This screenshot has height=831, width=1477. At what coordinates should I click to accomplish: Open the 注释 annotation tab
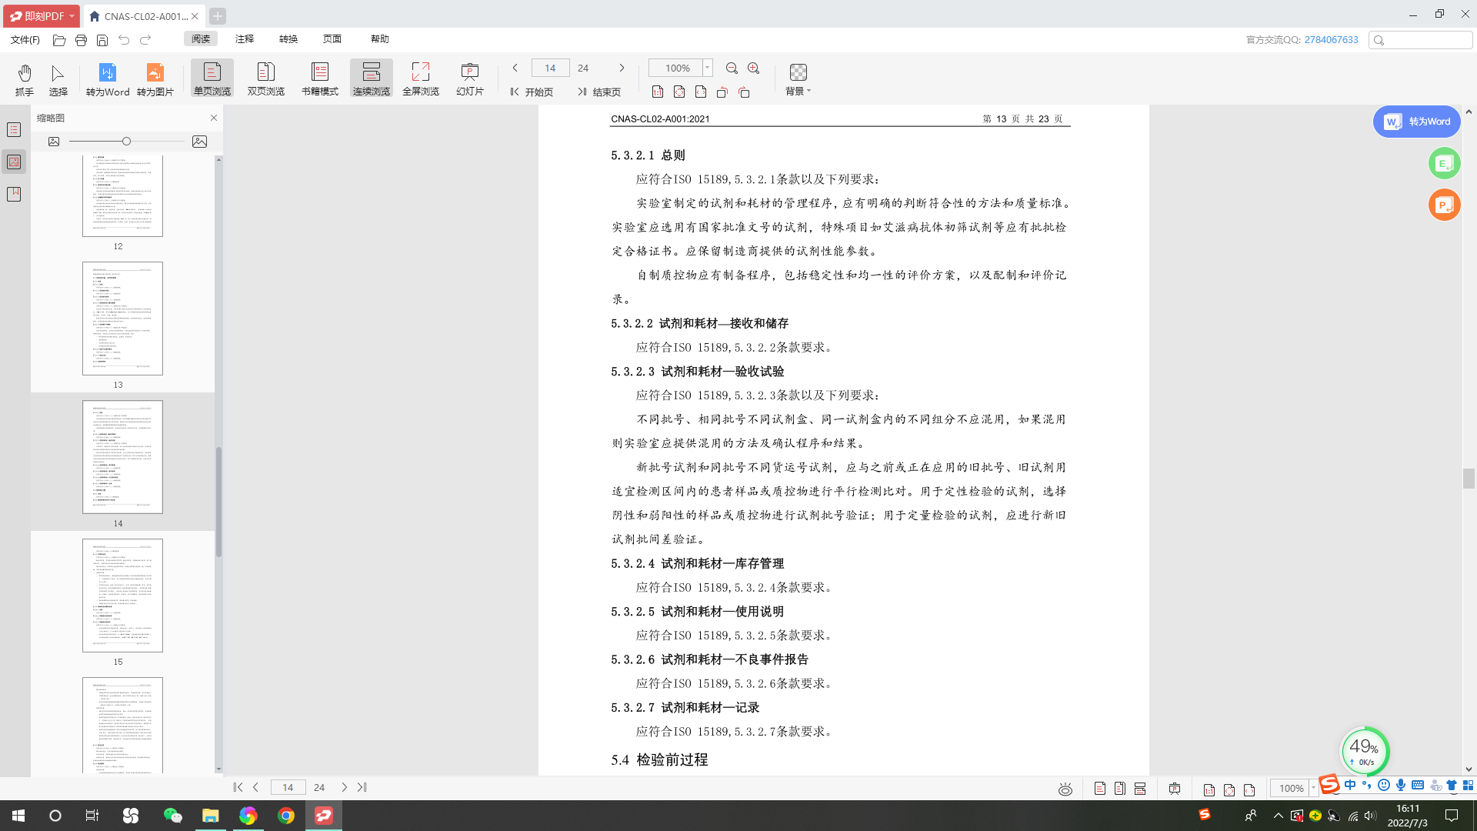245,38
